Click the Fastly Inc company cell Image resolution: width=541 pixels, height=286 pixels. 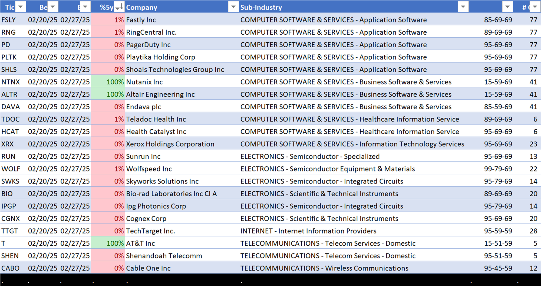click(x=182, y=20)
